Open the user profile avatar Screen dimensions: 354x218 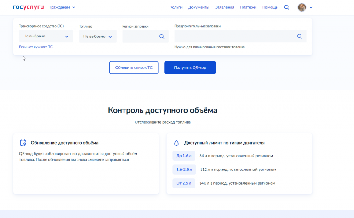[302, 7]
